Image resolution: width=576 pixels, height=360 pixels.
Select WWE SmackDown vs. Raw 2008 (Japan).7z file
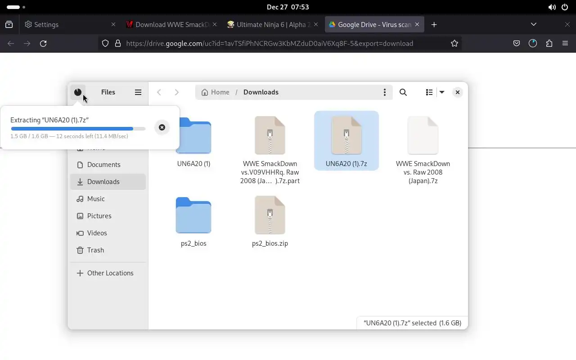(423, 150)
